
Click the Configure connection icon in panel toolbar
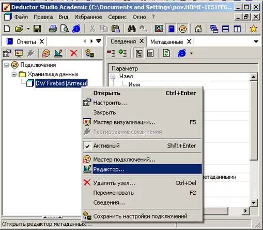pyautogui.click(x=7, y=53)
